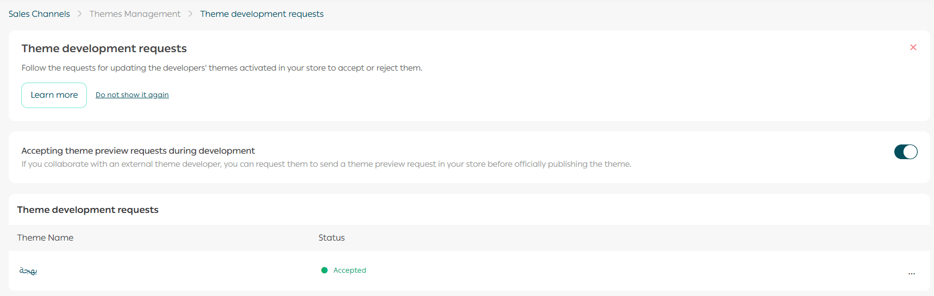Screen dimensions: 934x296
Task: Click the chevron after Themes Management breadcrumb
Action: click(190, 14)
